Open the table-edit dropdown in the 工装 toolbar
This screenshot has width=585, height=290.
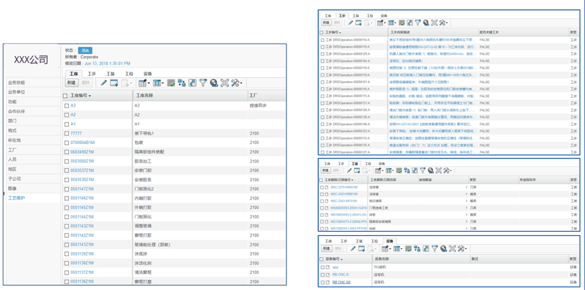tap(379, 170)
